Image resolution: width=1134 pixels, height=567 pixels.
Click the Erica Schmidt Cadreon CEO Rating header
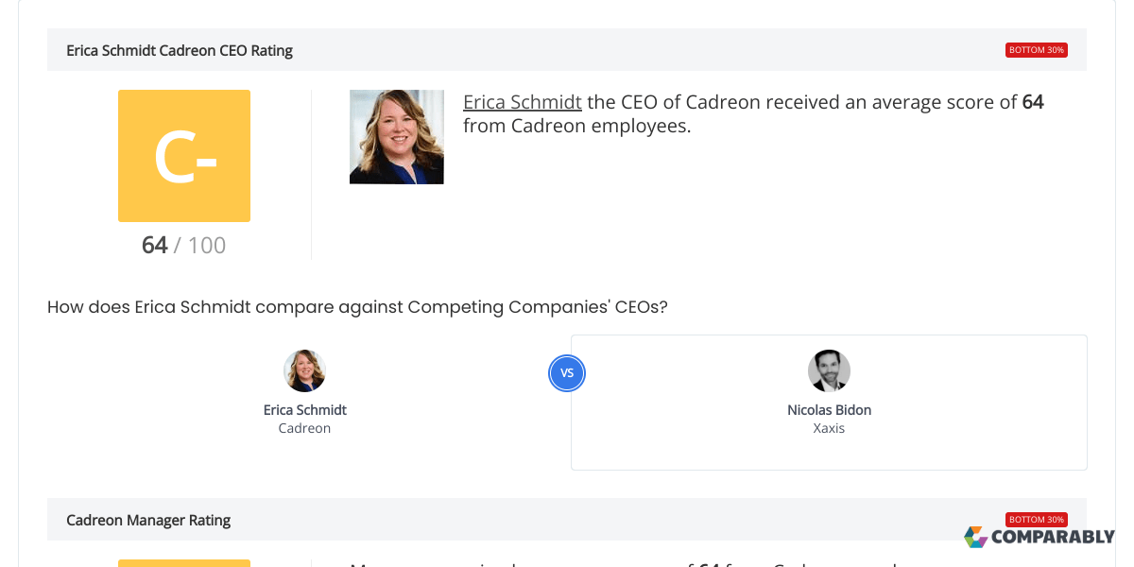tap(180, 50)
